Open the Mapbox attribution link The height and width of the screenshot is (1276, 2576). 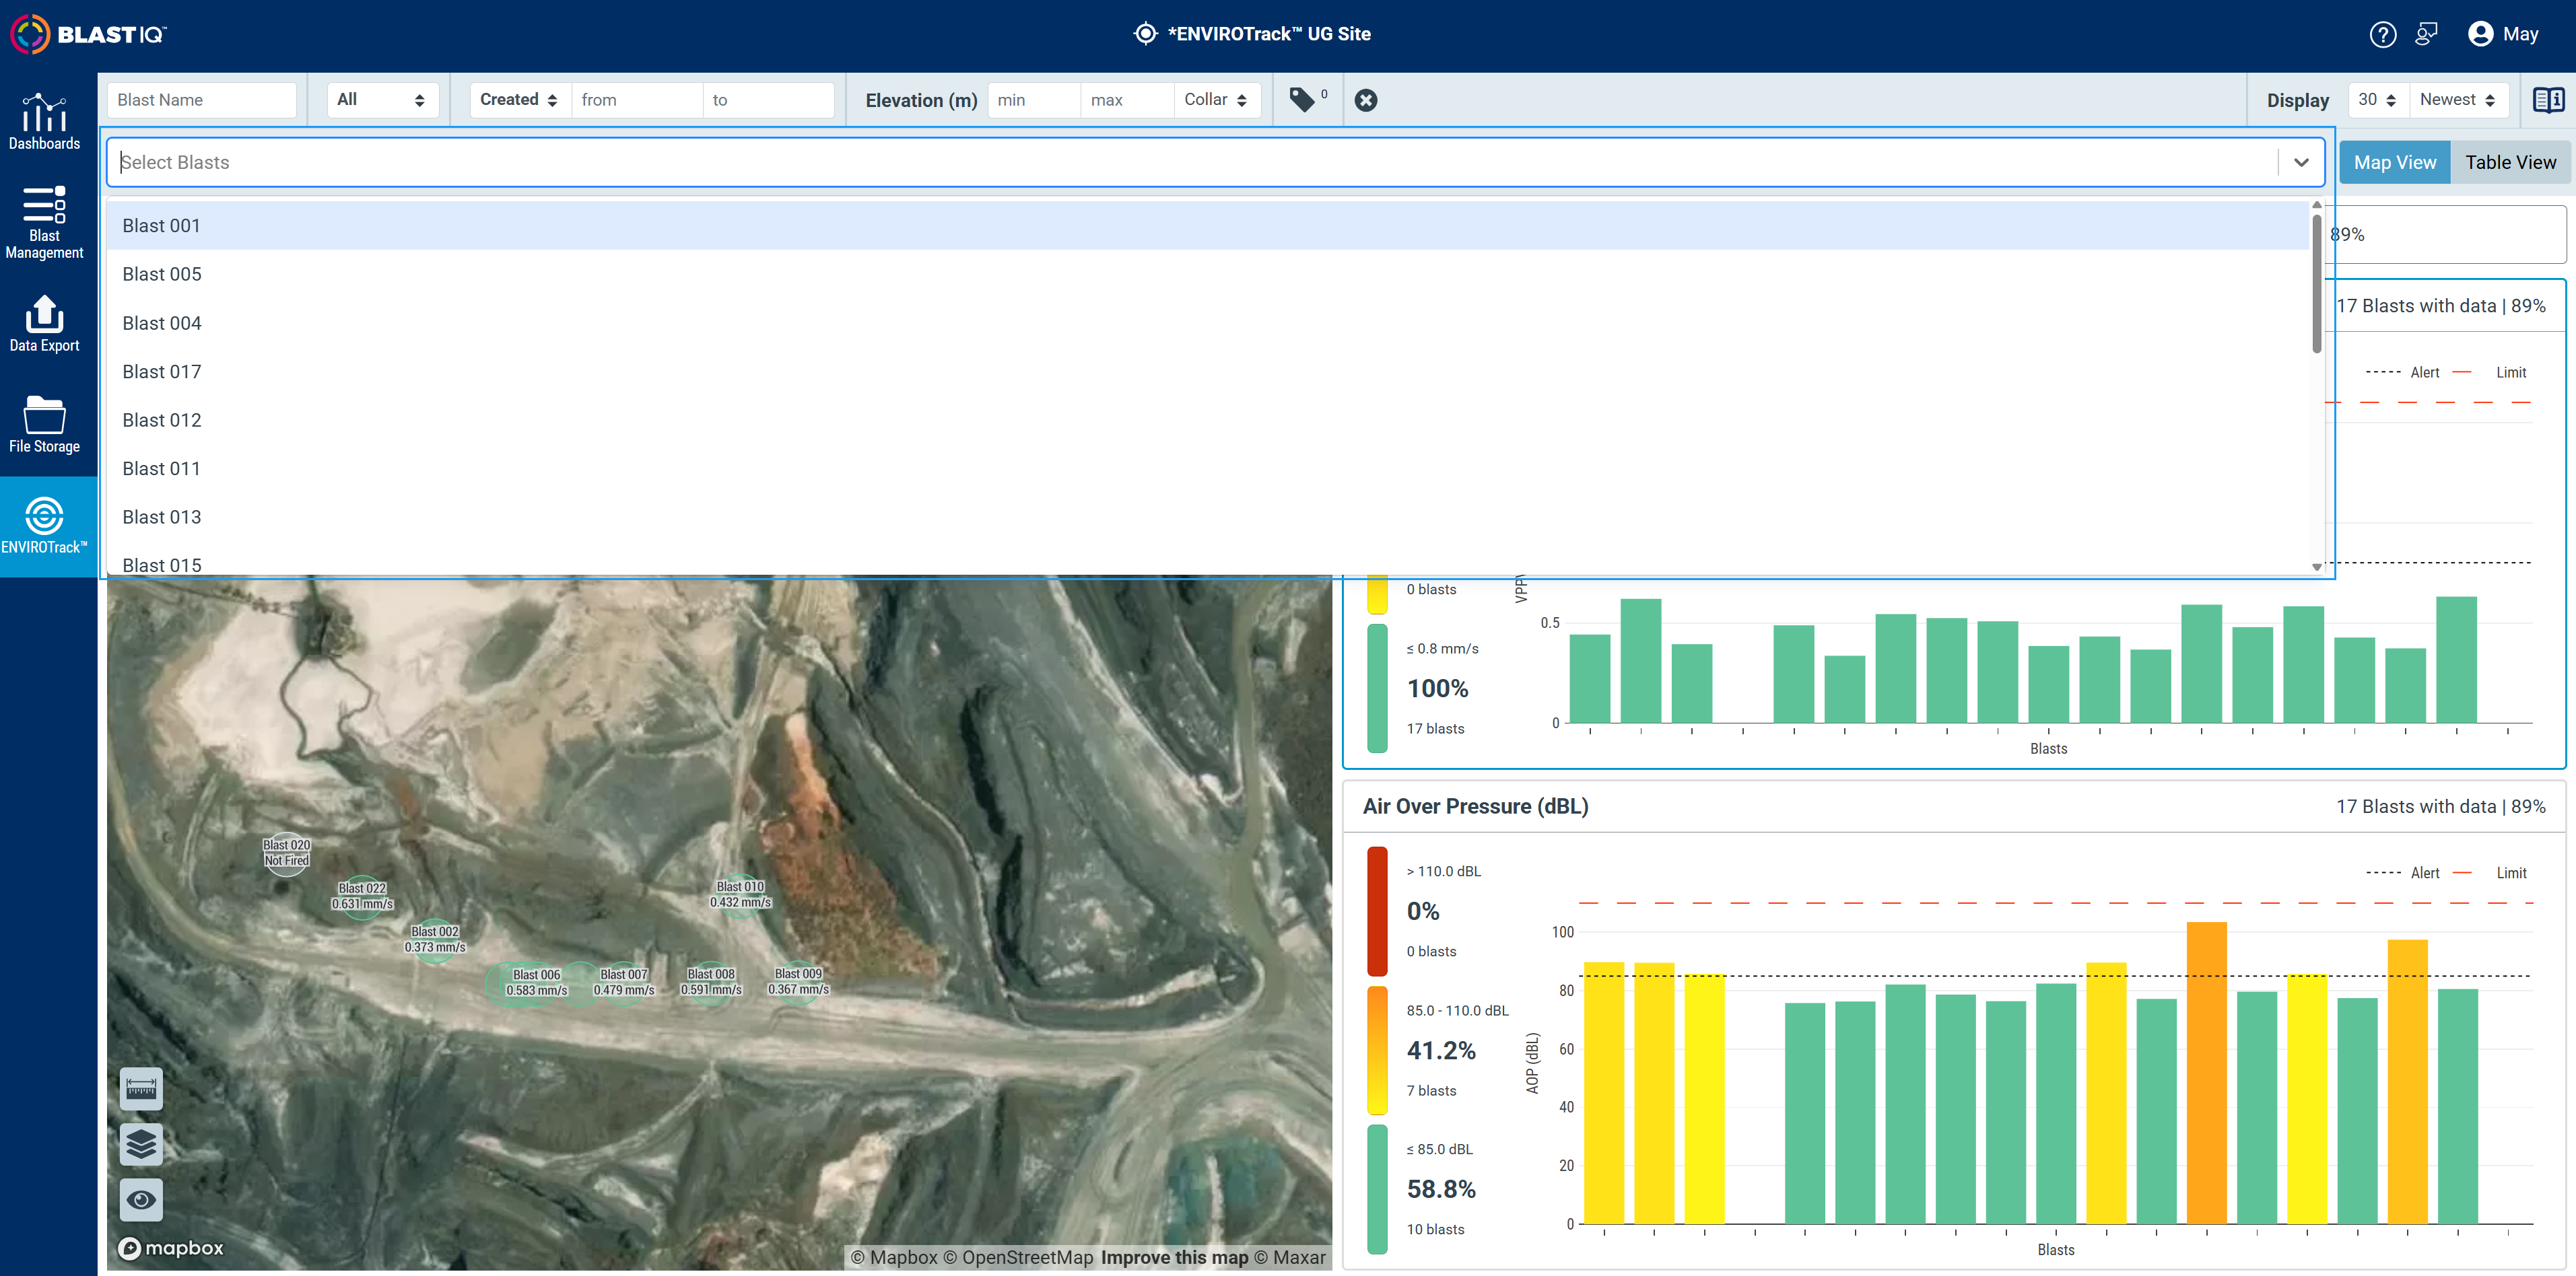(894, 1257)
